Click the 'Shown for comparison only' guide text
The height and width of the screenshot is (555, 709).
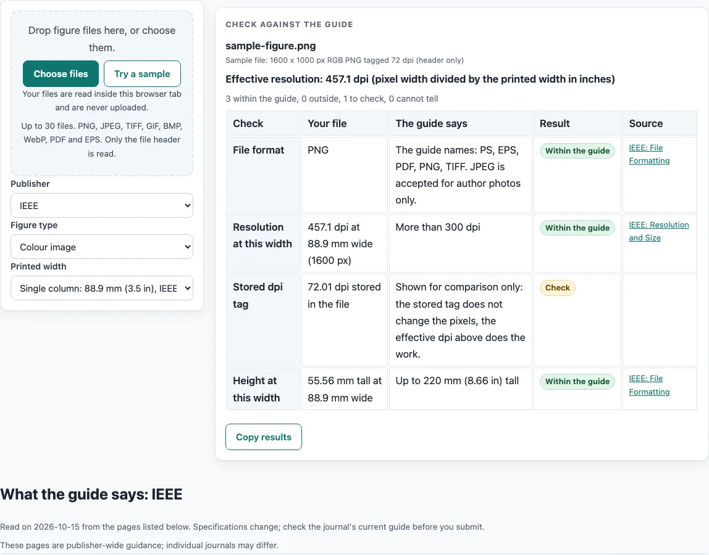[x=460, y=321]
